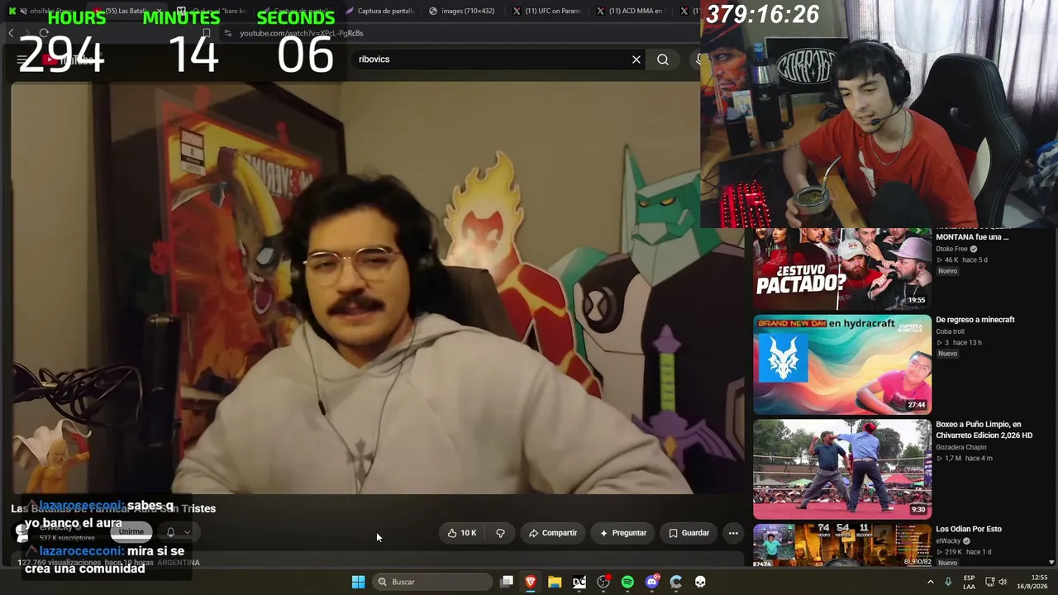The height and width of the screenshot is (595, 1058).
Task: Open volume control in system tray
Action: click(1003, 582)
